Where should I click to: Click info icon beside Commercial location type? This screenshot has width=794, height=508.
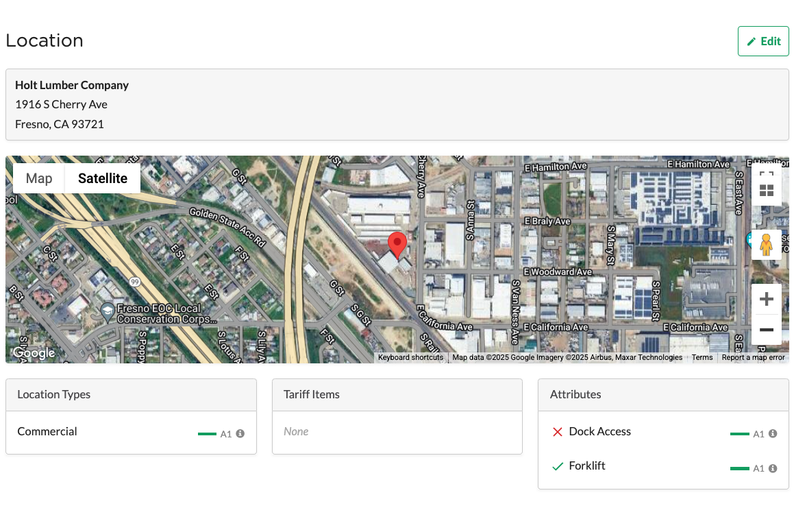click(240, 433)
